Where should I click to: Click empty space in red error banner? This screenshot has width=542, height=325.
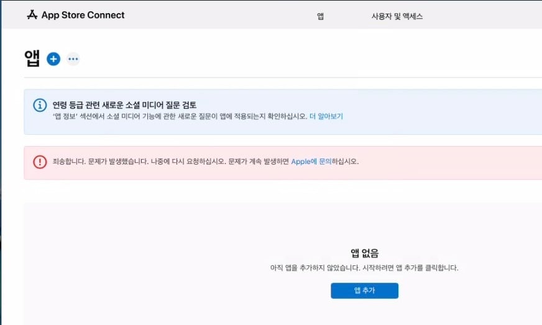pyautogui.click(x=449, y=163)
